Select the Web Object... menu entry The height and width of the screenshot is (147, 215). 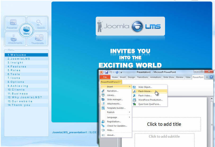coord(150,87)
